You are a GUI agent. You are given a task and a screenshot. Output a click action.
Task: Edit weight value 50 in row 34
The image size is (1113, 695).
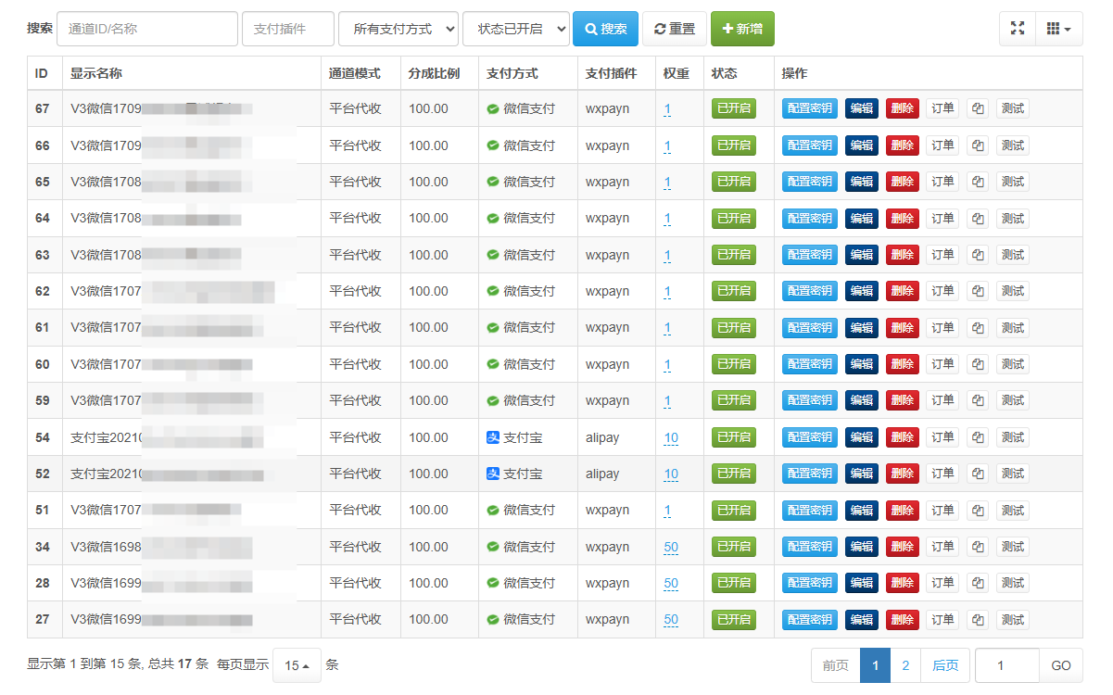tap(671, 548)
